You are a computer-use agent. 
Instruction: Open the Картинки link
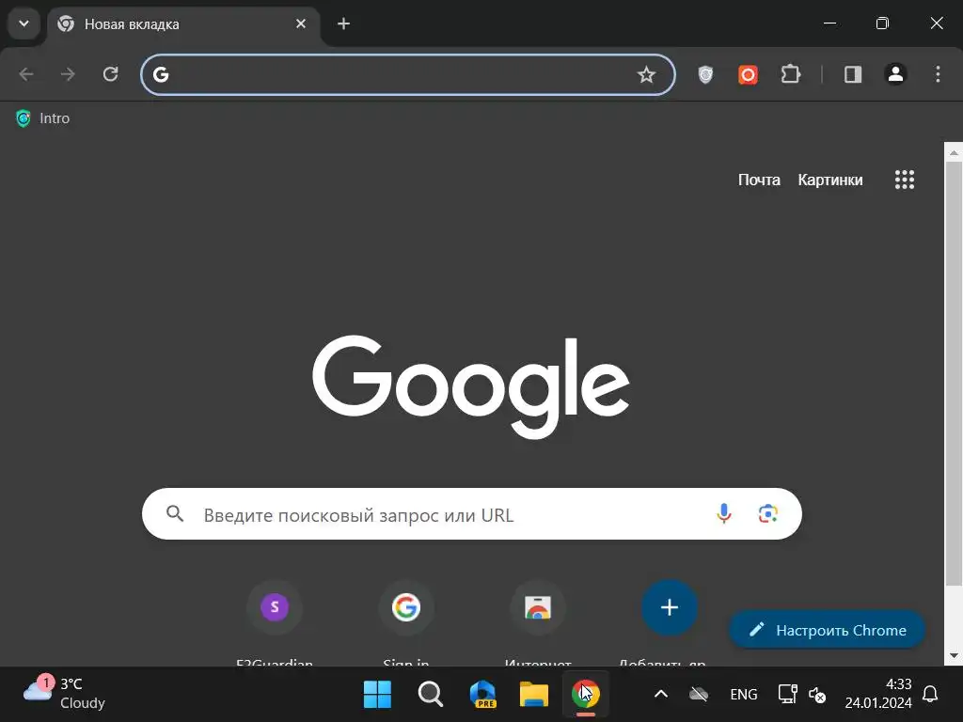click(829, 180)
